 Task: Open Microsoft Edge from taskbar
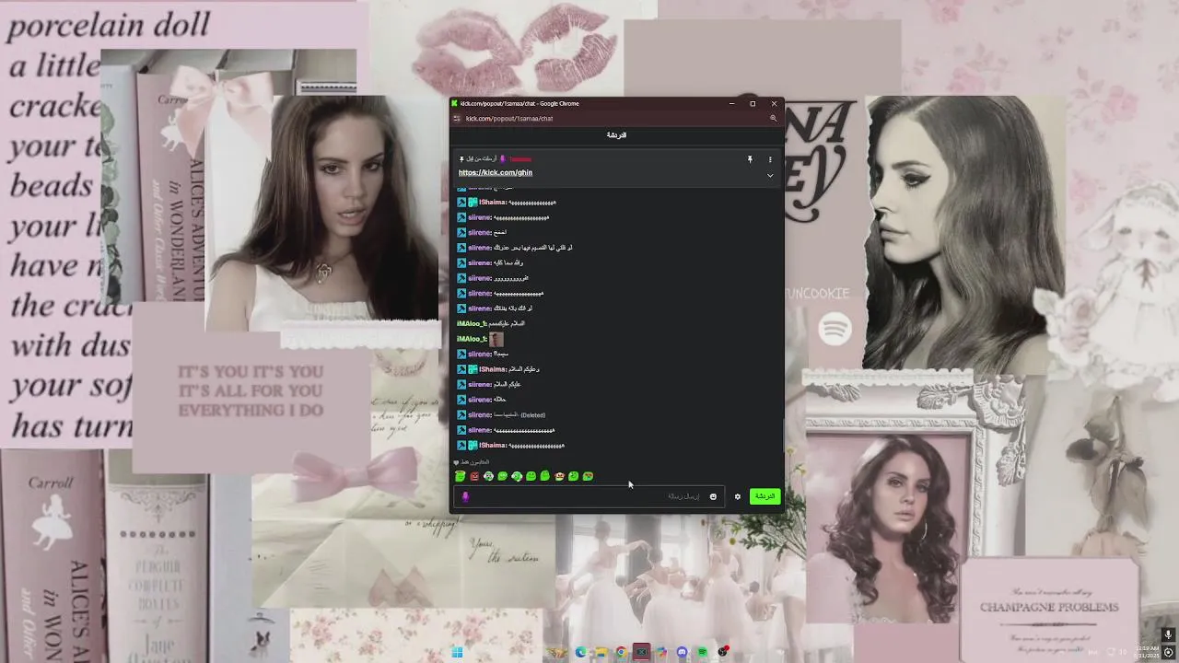(581, 652)
